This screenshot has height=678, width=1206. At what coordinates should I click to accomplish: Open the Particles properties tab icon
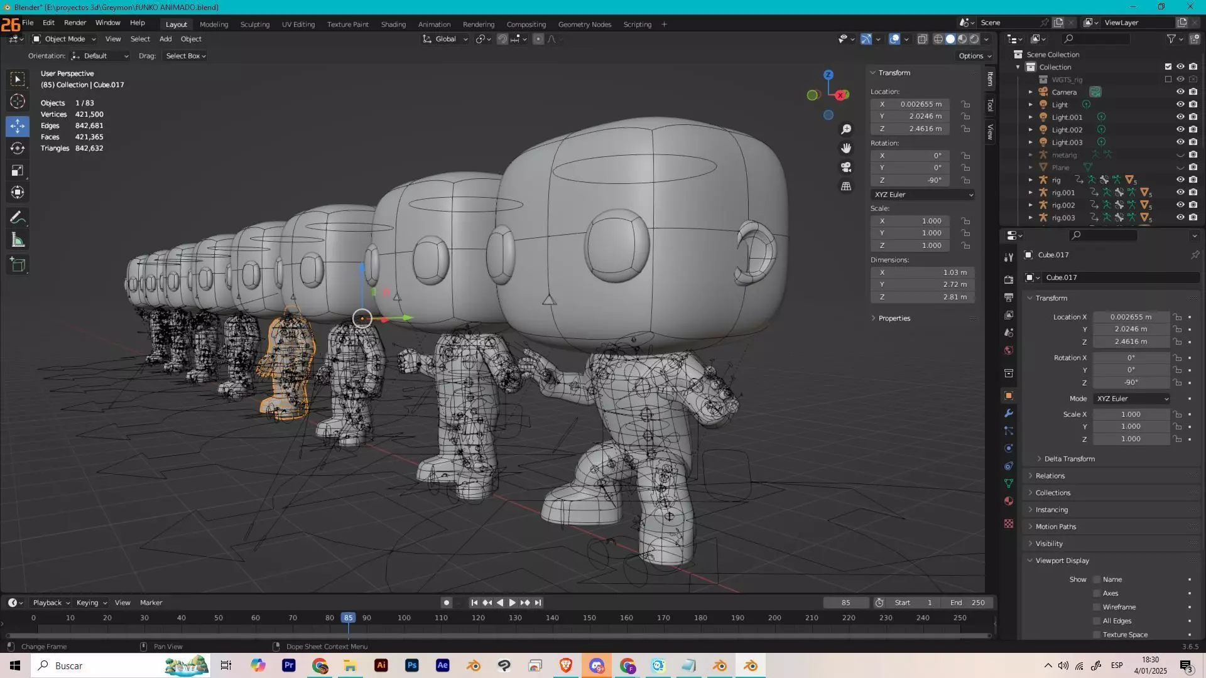coord(1009,431)
